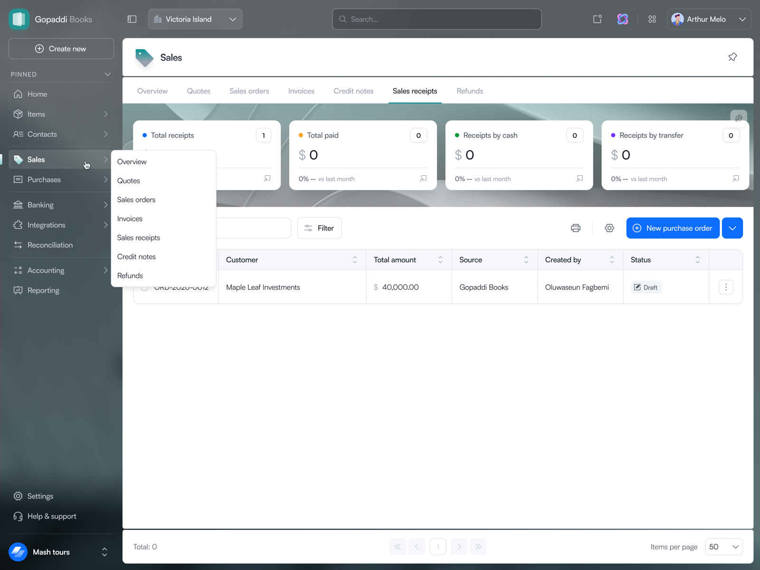
Task: Go to last page
Action: coord(478,547)
